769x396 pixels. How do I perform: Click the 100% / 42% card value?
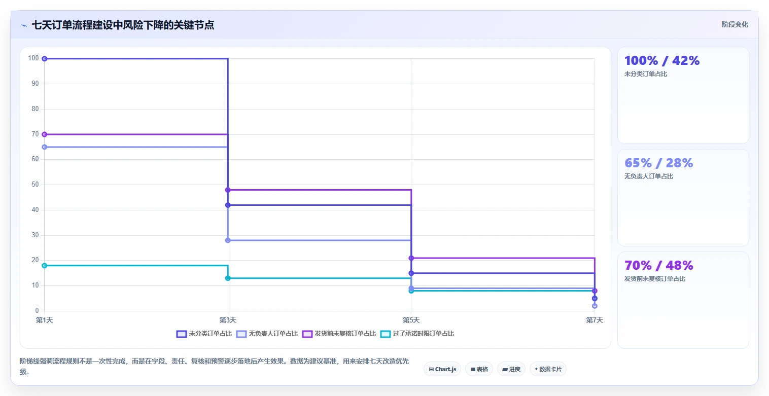tap(662, 61)
